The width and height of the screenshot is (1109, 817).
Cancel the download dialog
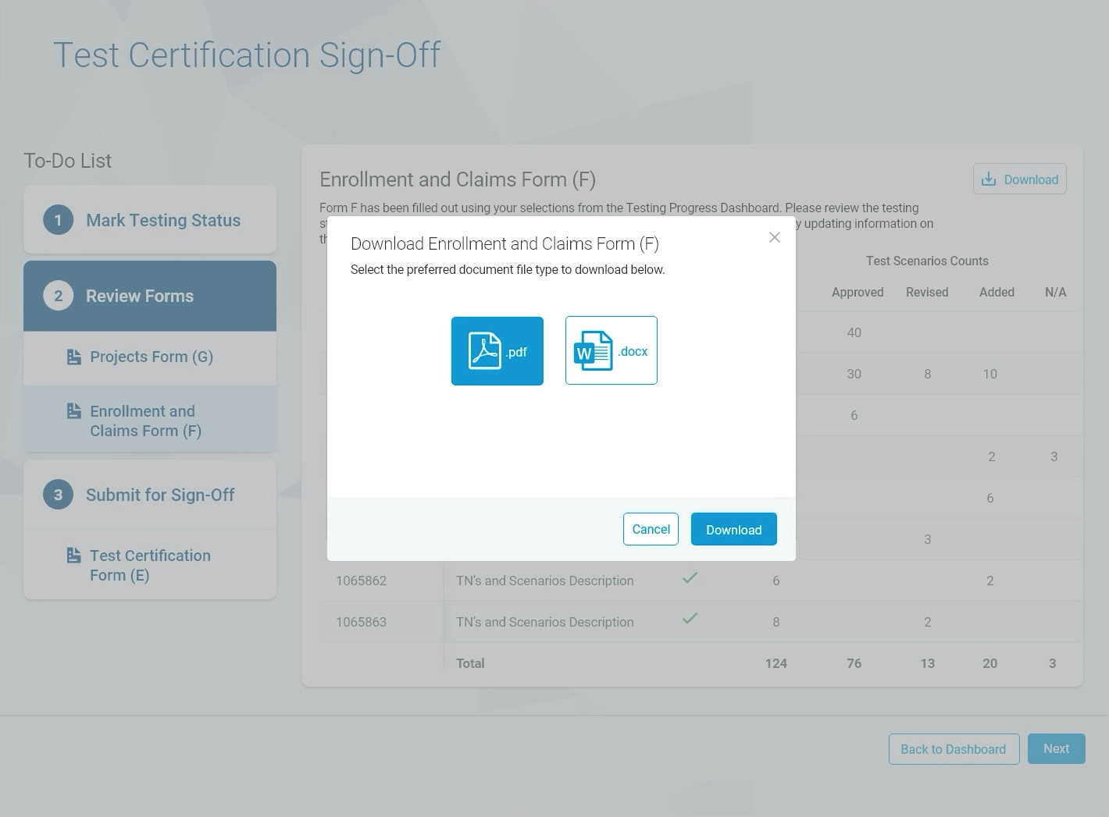tap(651, 529)
